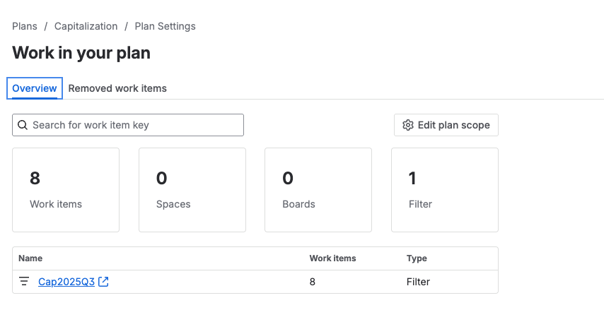This screenshot has width=604, height=334.
Task: Select the 8 Work items card
Action: pos(66,189)
